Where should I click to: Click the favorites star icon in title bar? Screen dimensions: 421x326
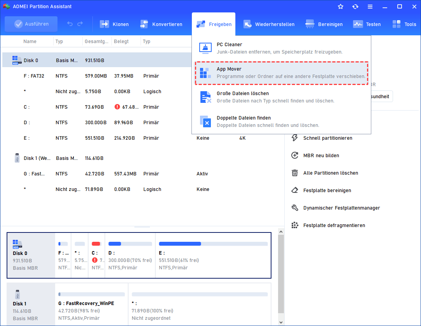341,7
